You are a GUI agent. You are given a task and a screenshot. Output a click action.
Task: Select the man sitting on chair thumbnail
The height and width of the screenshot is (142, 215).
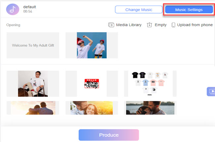pos(33,84)
